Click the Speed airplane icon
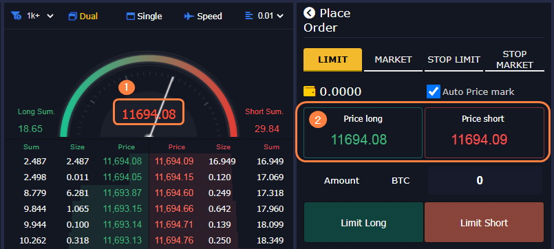This screenshot has height=249, width=554. [x=189, y=17]
